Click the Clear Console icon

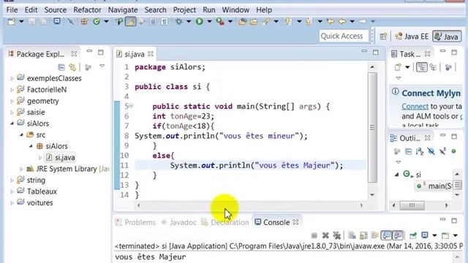[x=352, y=235]
